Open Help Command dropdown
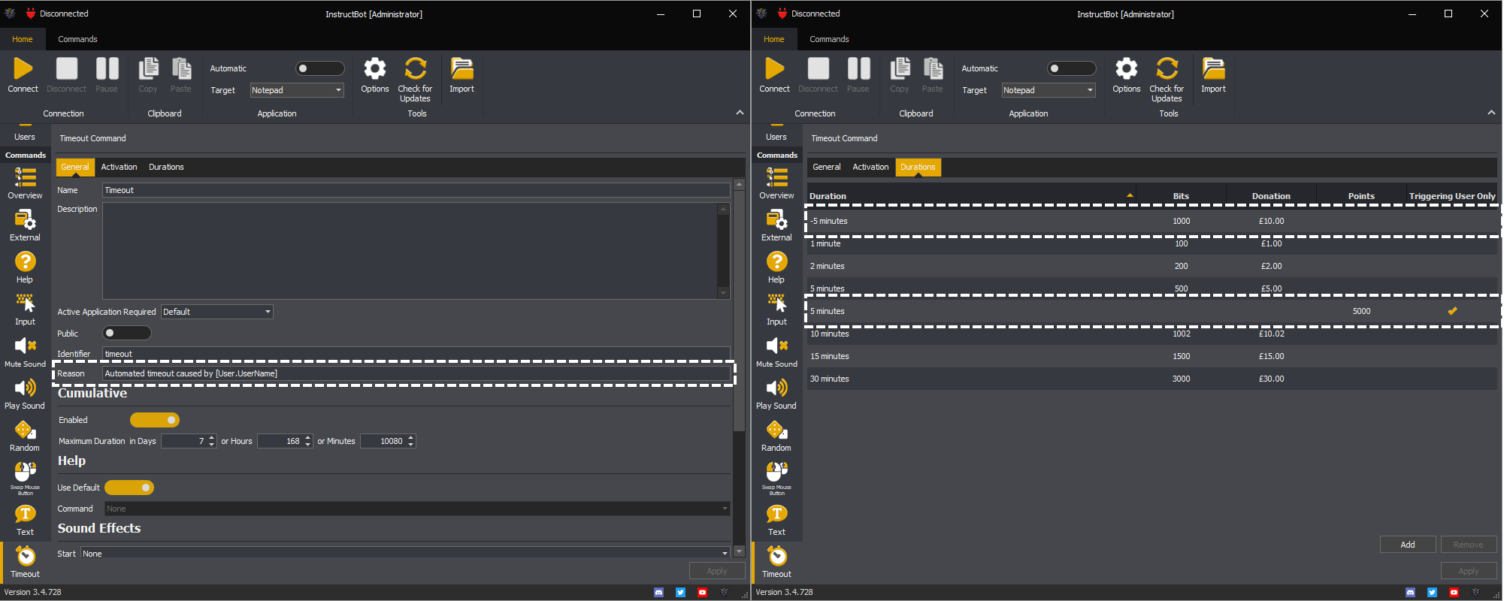This screenshot has height=601, width=1504. click(417, 509)
